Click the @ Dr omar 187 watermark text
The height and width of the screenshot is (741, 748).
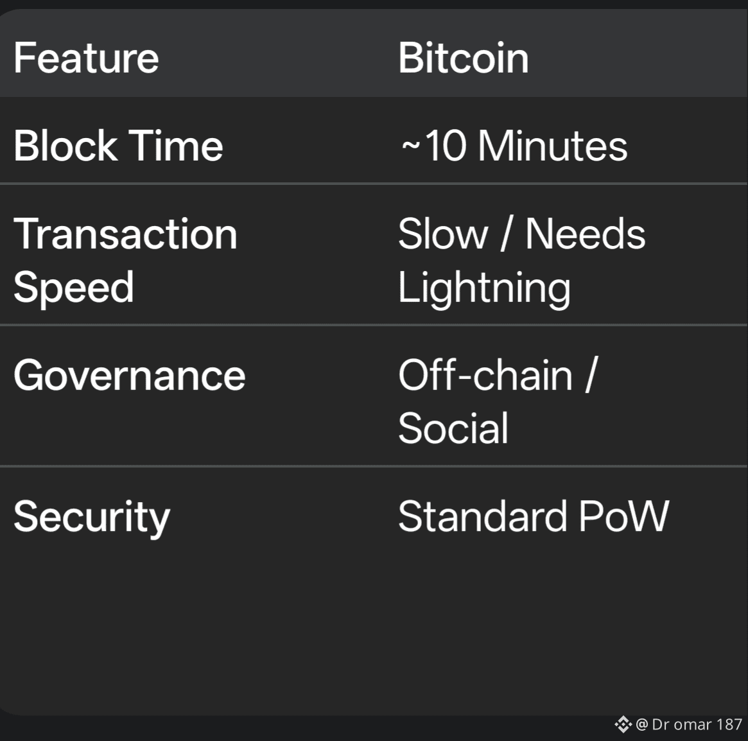pyautogui.click(x=689, y=724)
